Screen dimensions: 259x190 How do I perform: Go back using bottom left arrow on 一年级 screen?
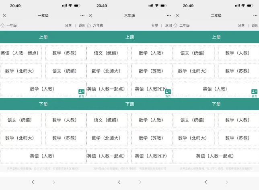[33, 182]
